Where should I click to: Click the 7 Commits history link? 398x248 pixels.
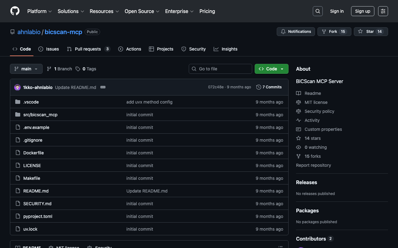[x=269, y=87]
